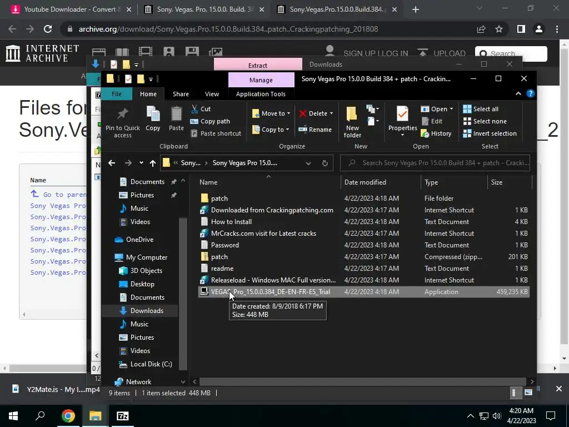Open Youtube Downloader browser tab
Viewport: 569px width, 427px height.
point(72,9)
